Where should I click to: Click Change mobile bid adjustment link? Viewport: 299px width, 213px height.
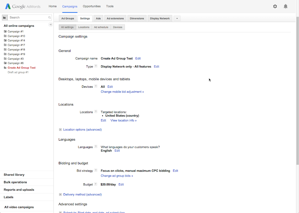[x=122, y=91]
